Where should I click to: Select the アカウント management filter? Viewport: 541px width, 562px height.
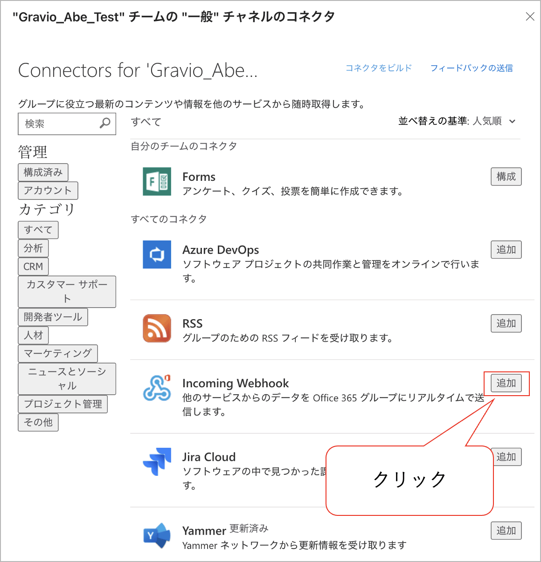point(48,191)
